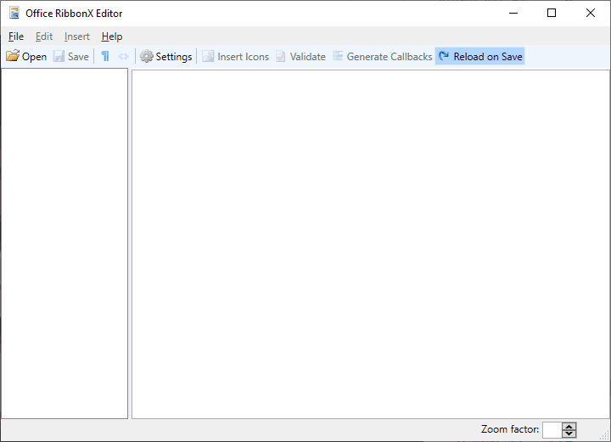The height and width of the screenshot is (442, 611).
Task: Toggle the Reload on Save option
Action: tap(480, 57)
